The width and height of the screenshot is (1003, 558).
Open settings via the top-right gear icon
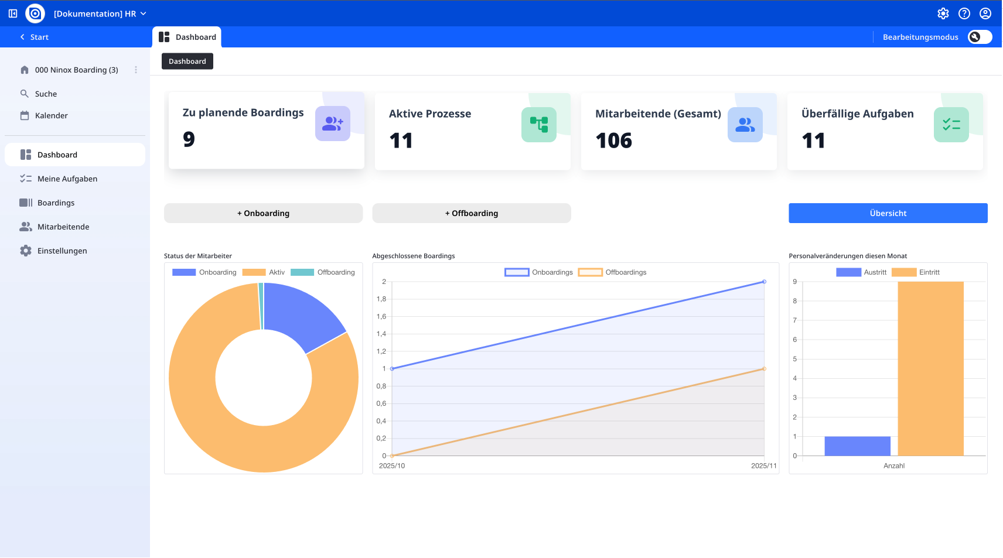[943, 13]
